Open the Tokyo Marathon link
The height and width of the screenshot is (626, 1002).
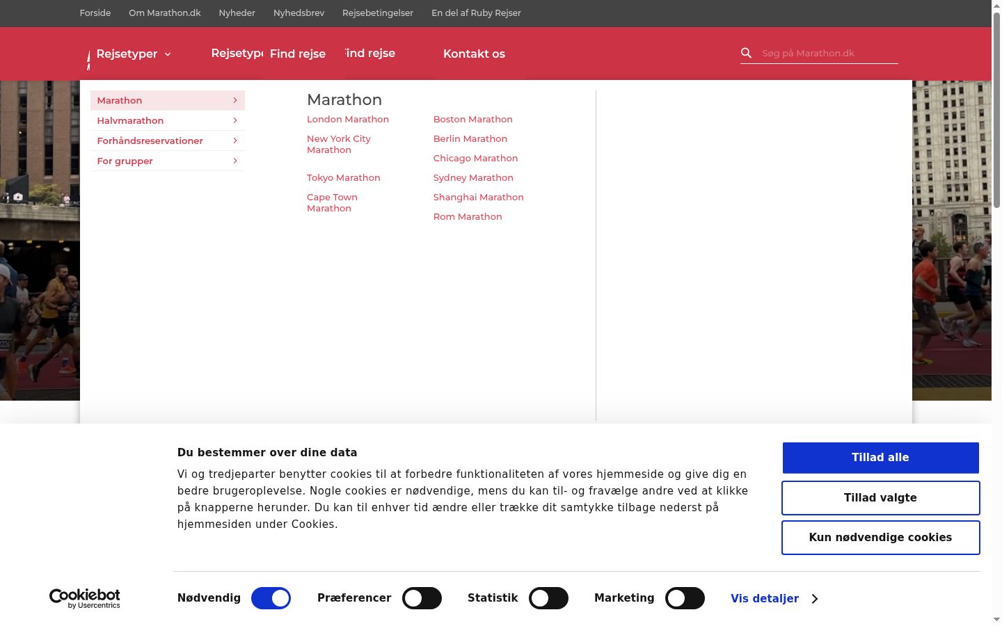344,177
